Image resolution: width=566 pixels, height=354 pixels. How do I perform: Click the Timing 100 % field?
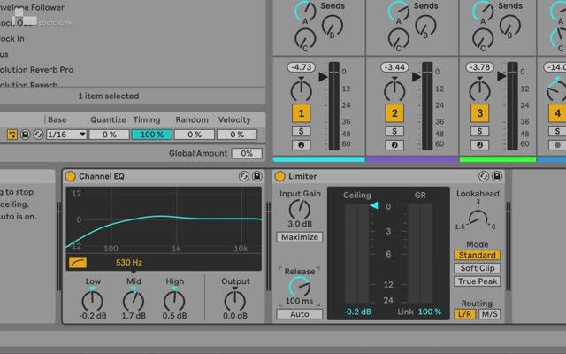click(x=152, y=135)
